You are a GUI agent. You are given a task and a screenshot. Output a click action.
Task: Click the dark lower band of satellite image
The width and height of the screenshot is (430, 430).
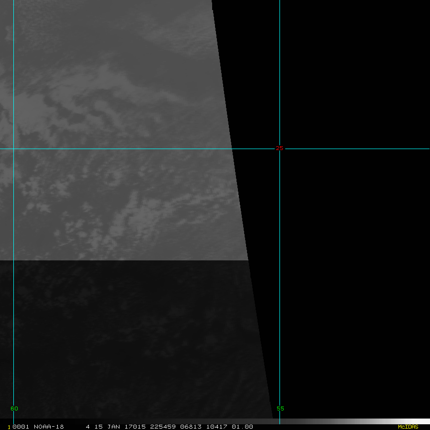pyautogui.click(x=129, y=334)
